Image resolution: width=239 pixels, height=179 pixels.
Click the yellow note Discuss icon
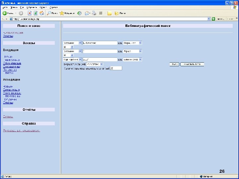110,13
